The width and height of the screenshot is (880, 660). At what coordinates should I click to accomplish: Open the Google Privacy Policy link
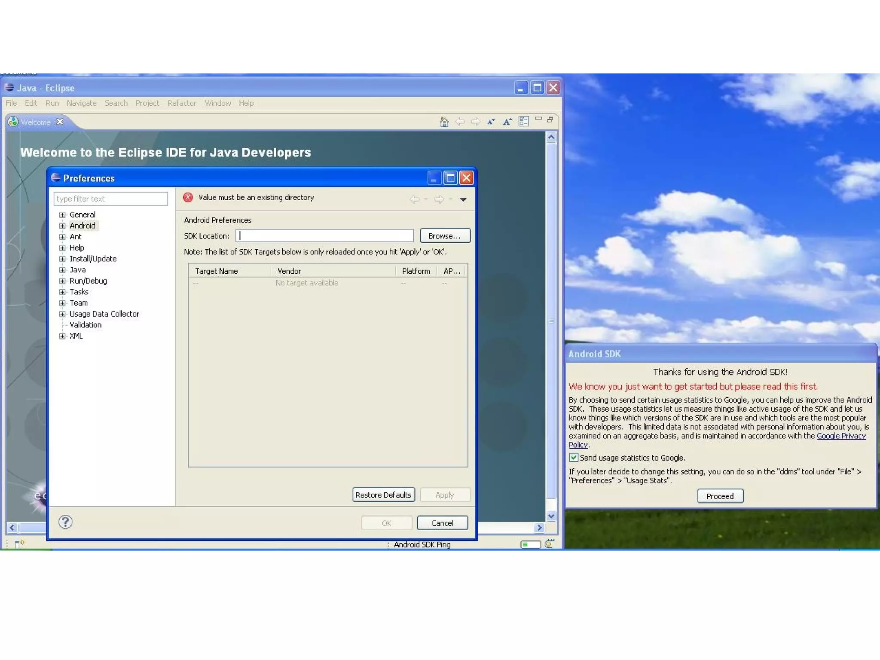coord(841,436)
